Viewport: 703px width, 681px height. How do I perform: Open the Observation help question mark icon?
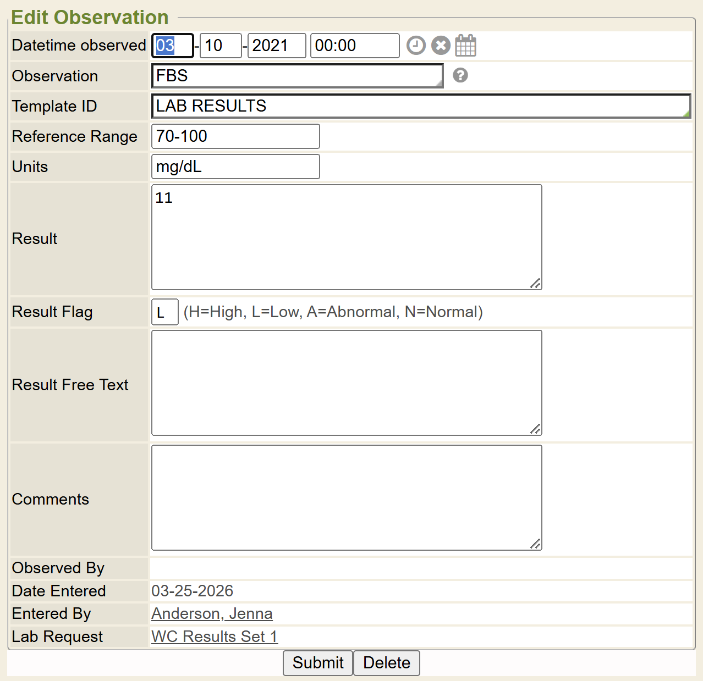pyautogui.click(x=460, y=75)
